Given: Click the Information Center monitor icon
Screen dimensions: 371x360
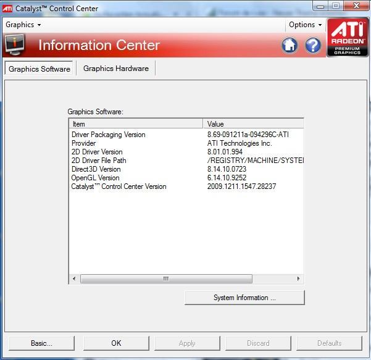Looking at the screenshot, I should point(15,44).
